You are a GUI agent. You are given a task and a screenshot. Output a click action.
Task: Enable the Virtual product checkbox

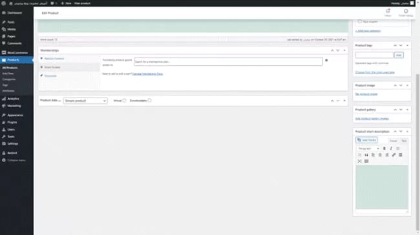[x=124, y=101]
